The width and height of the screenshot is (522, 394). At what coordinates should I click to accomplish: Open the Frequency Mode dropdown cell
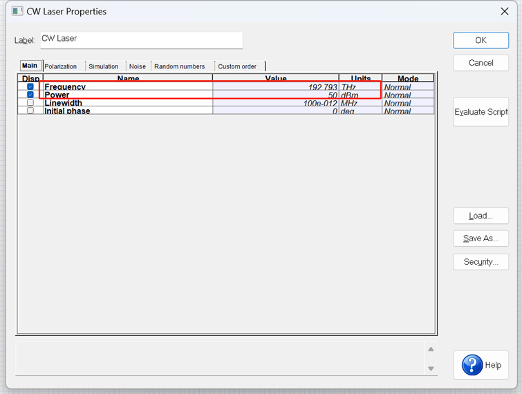click(408, 87)
